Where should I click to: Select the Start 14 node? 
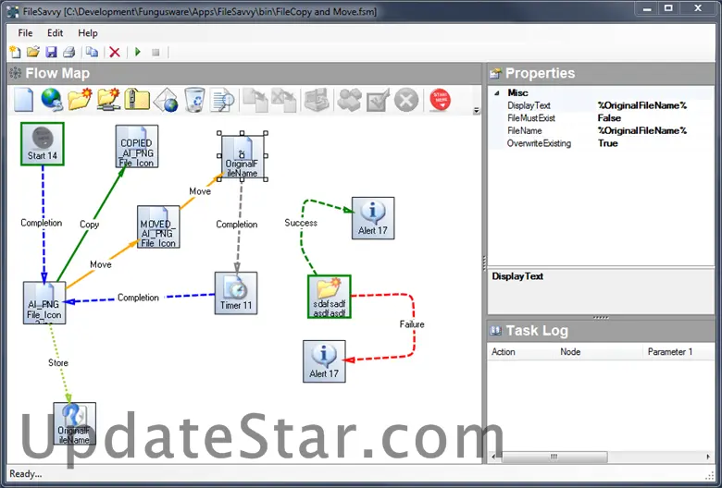coord(43,144)
